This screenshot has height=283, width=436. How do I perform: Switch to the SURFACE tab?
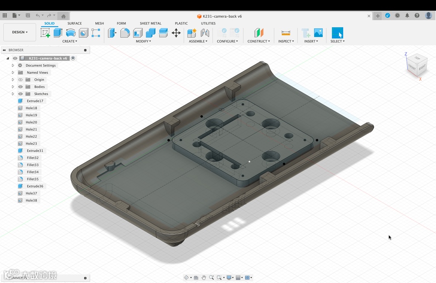click(x=75, y=23)
